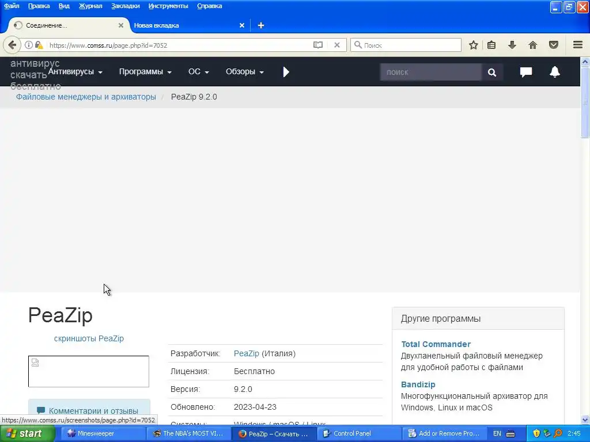Go back with the browser back arrow
The width and height of the screenshot is (590, 442).
click(x=12, y=45)
